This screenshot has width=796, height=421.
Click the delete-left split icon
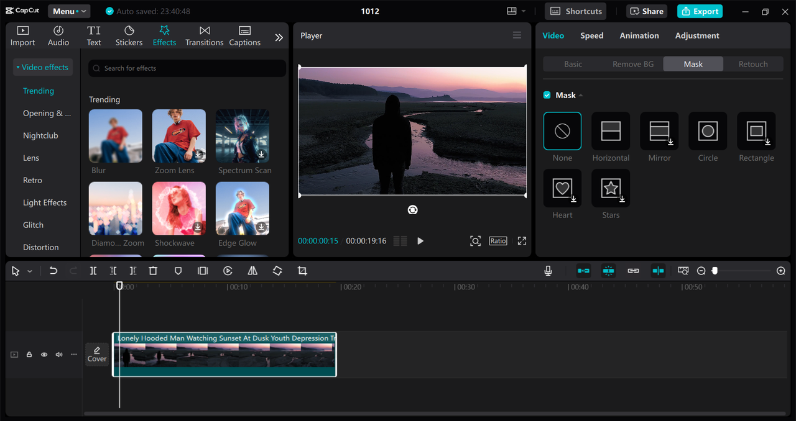(113, 271)
